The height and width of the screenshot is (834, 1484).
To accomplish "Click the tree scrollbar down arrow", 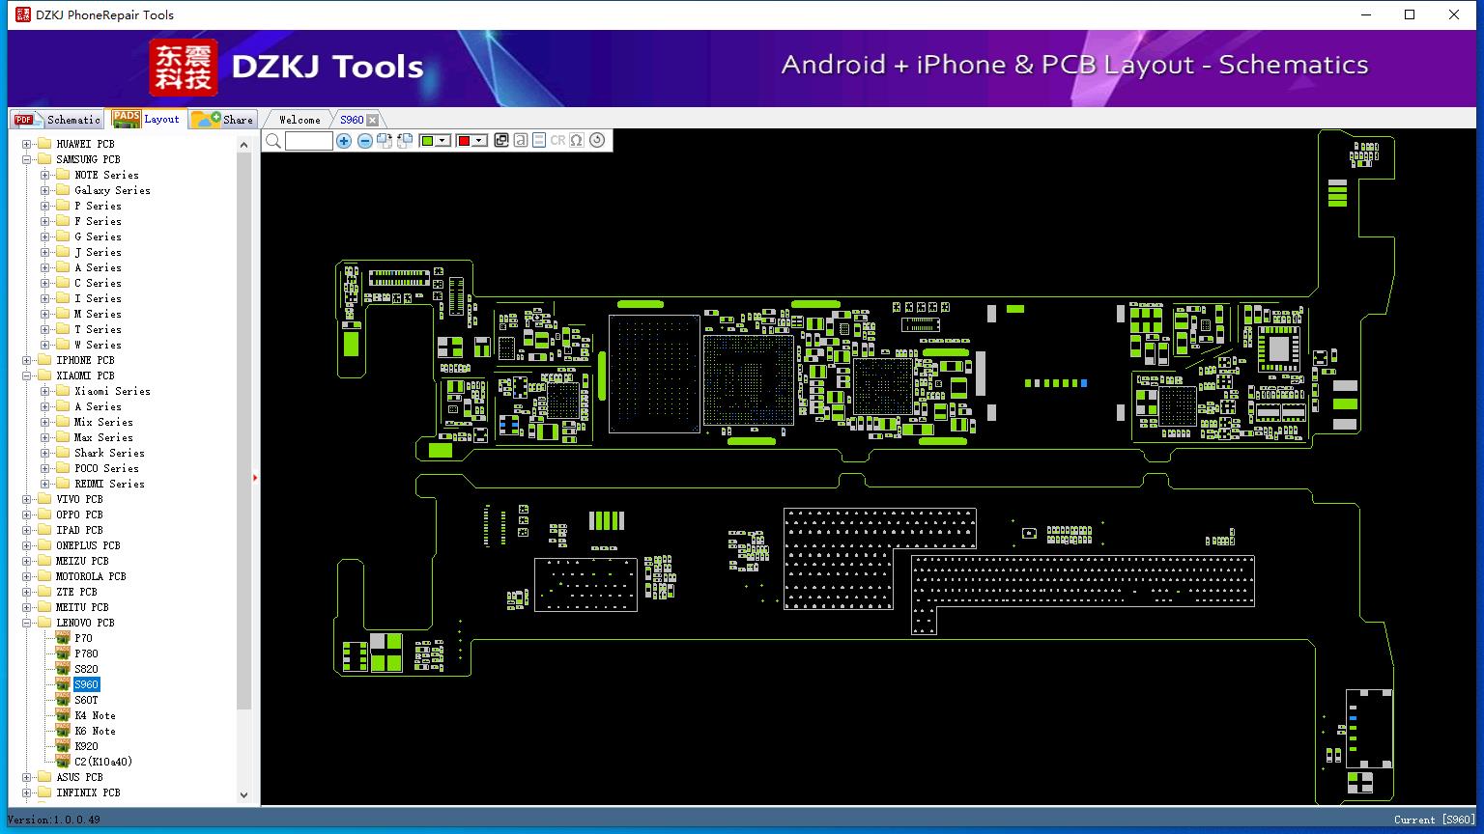I will coord(243,795).
